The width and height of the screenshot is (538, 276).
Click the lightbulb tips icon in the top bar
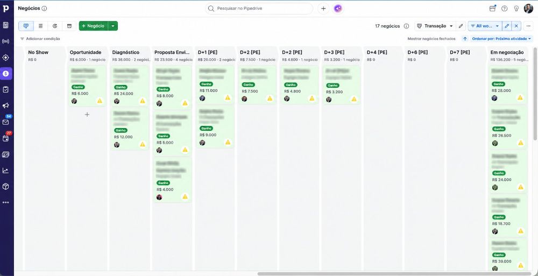coord(516,9)
